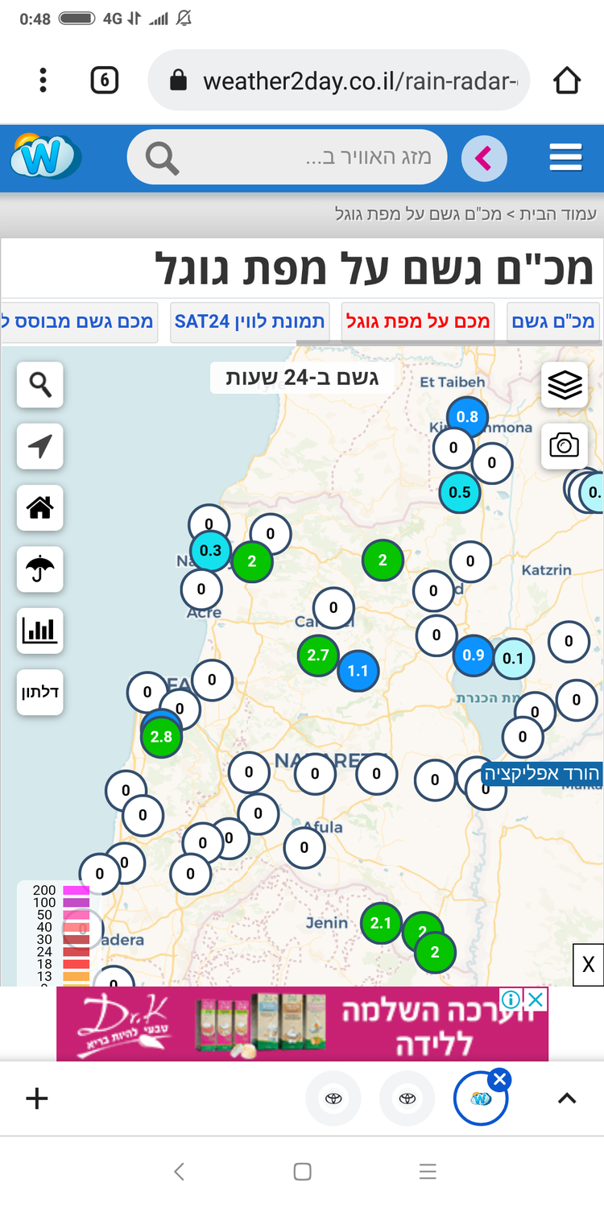Open browser three-dot overflow menu

coord(43,81)
